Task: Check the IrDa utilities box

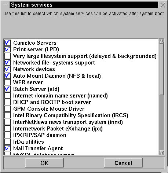Action: click(8, 142)
